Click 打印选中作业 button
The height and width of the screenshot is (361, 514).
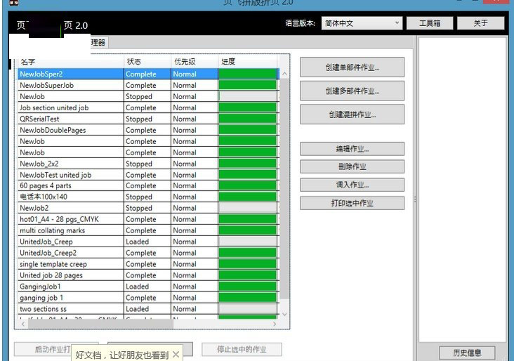coord(352,203)
